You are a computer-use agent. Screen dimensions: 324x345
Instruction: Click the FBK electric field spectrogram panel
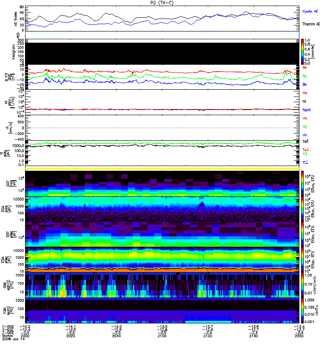coord(162,285)
